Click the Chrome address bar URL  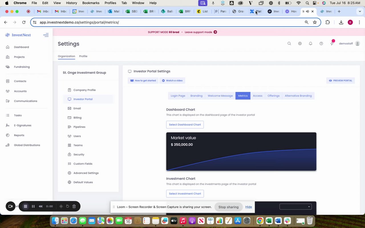click(x=79, y=22)
